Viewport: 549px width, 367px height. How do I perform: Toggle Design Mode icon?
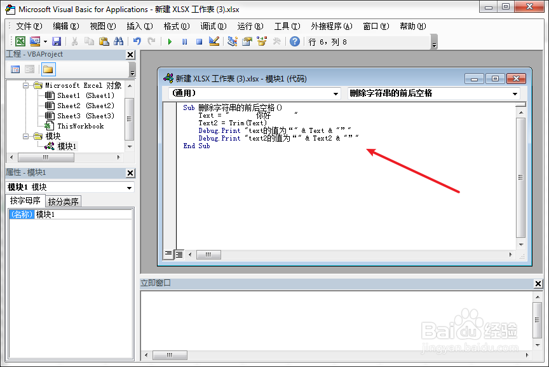tap(214, 41)
